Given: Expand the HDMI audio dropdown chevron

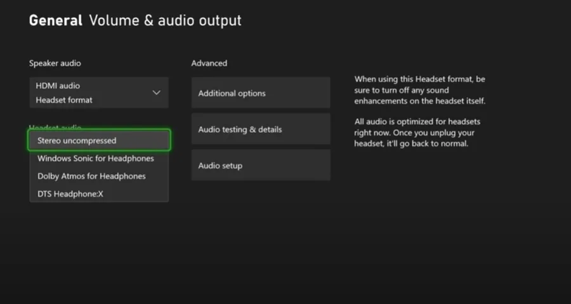Looking at the screenshot, I should pos(157,93).
